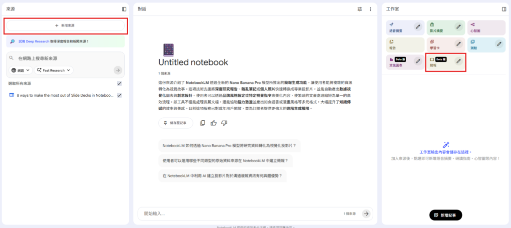Focus the 在網路上搜尋新來源 search field
Screen dimensions: 511x228
(65, 58)
